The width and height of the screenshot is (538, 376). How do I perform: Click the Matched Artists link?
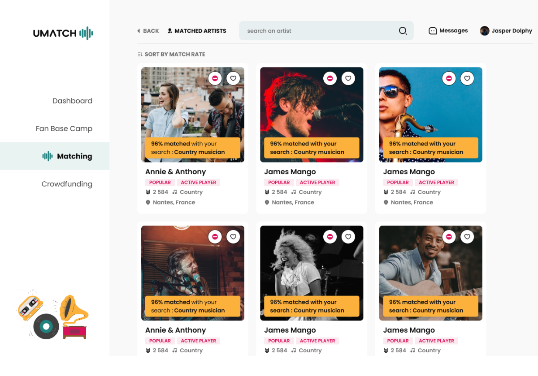click(x=197, y=31)
